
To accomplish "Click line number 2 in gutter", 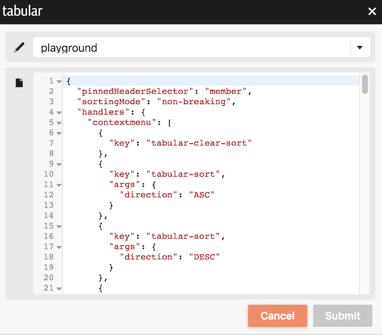I will click(x=51, y=91).
